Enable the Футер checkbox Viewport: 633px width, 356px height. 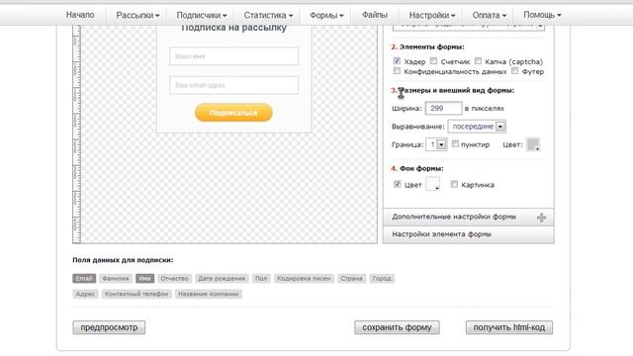pyautogui.click(x=514, y=71)
